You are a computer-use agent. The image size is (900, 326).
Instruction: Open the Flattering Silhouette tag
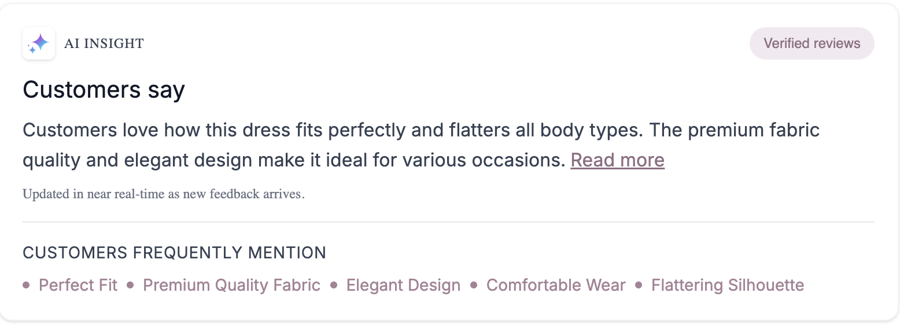(728, 285)
